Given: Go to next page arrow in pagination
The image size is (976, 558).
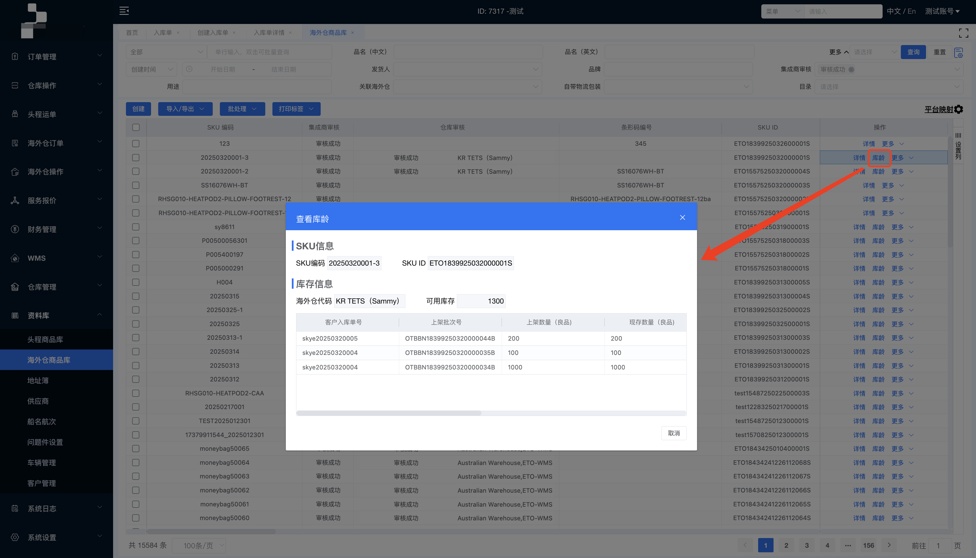Looking at the screenshot, I should (x=889, y=545).
